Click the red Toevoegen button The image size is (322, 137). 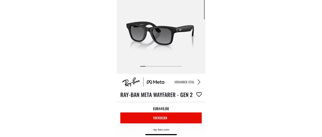click(161, 118)
